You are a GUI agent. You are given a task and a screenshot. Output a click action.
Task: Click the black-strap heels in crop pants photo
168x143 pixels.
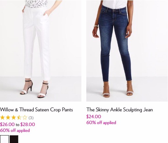point(34,89)
